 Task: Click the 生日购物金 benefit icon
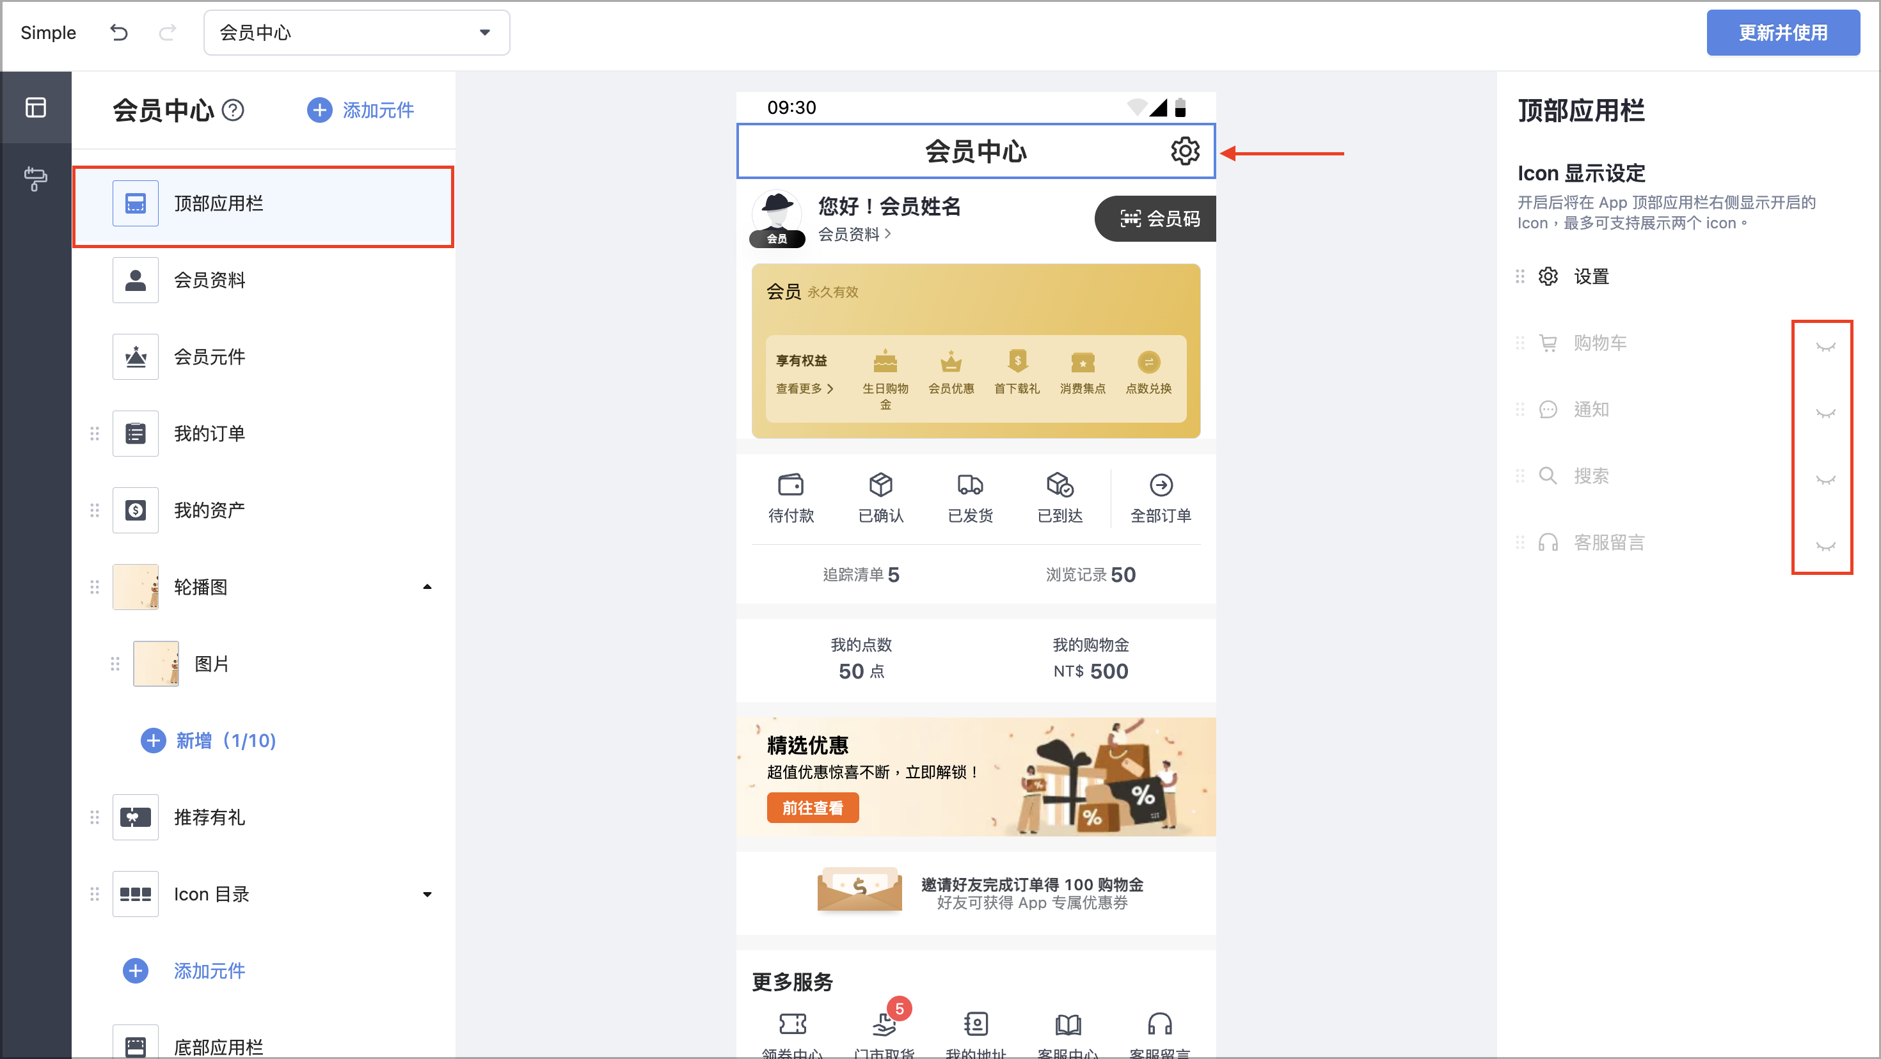[x=885, y=362]
